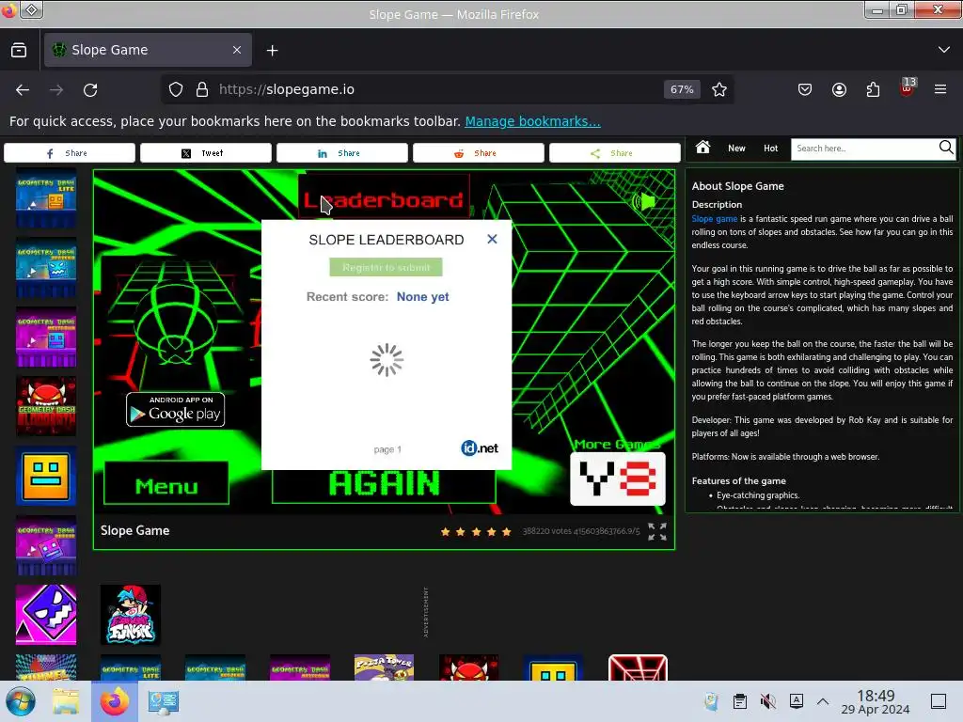The height and width of the screenshot is (722, 963).
Task: Enter fullscreen mode for the game
Action: [x=657, y=531]
